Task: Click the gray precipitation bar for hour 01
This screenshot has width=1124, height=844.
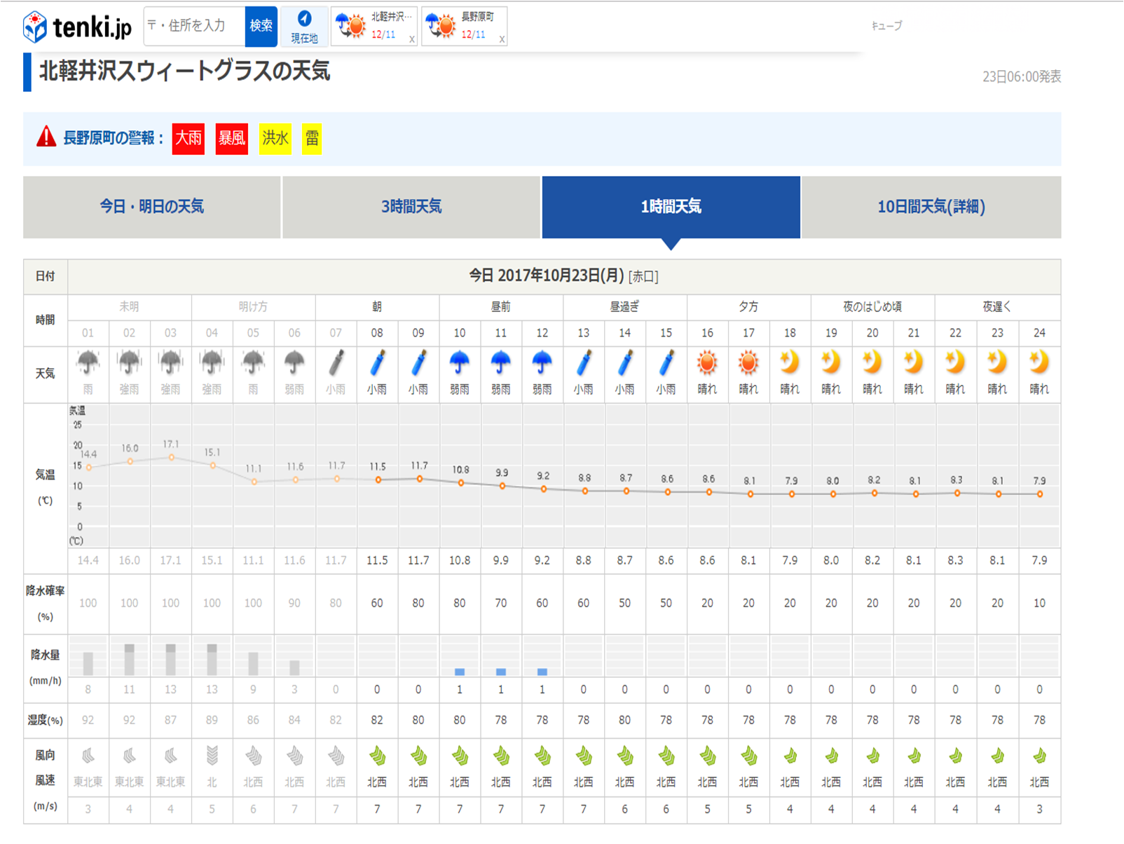Action: (x=88, y=663)
